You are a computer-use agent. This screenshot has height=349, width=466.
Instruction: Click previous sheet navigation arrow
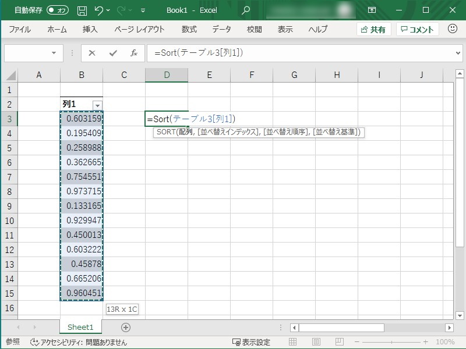[19, 327]
